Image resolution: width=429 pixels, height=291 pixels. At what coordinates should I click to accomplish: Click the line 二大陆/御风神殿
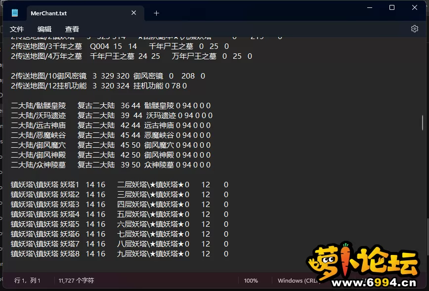click(111, 155)
